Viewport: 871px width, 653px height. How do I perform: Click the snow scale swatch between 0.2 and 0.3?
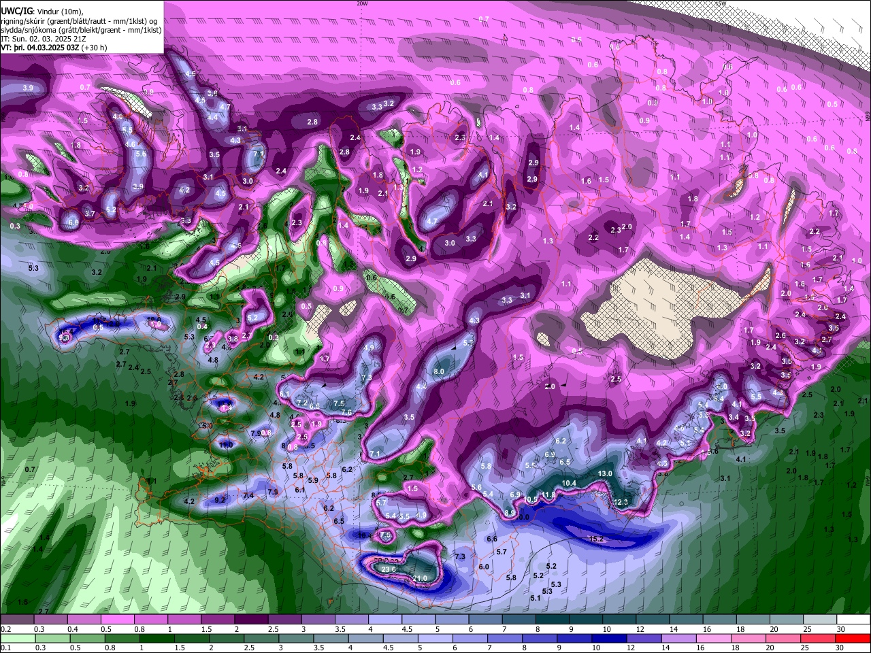17,620
